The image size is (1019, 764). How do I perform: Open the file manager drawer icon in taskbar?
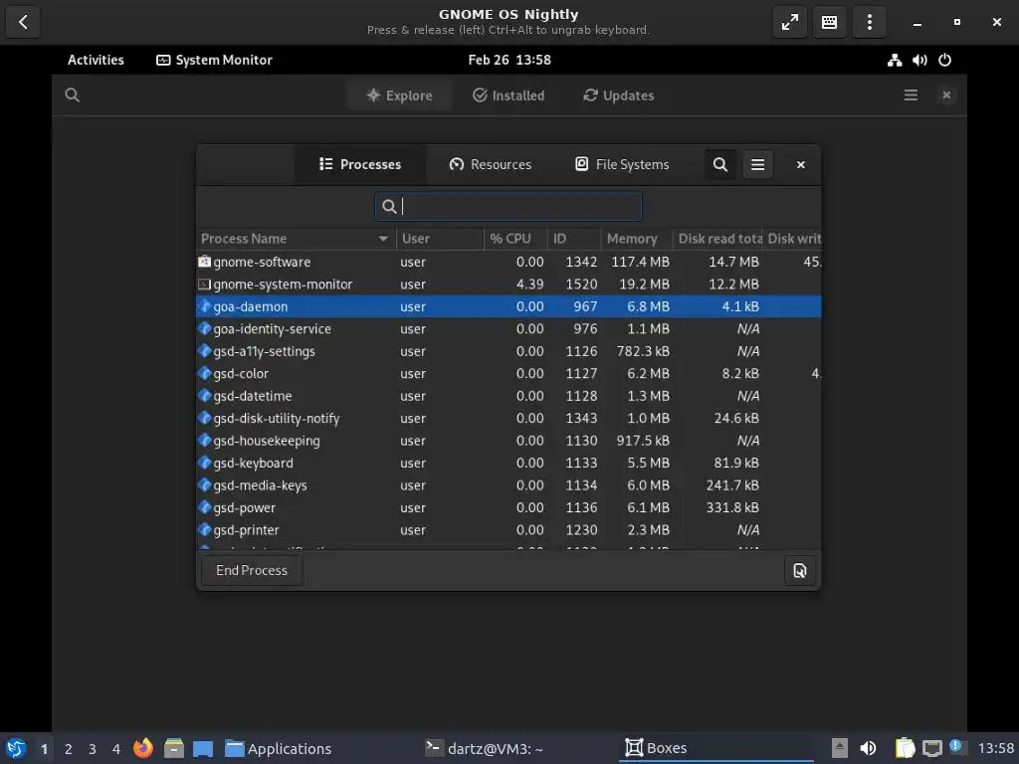click(x=173, y=748)
